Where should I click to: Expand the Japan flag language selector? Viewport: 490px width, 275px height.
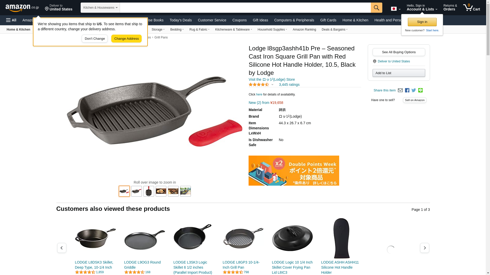[x=396, y=9]
